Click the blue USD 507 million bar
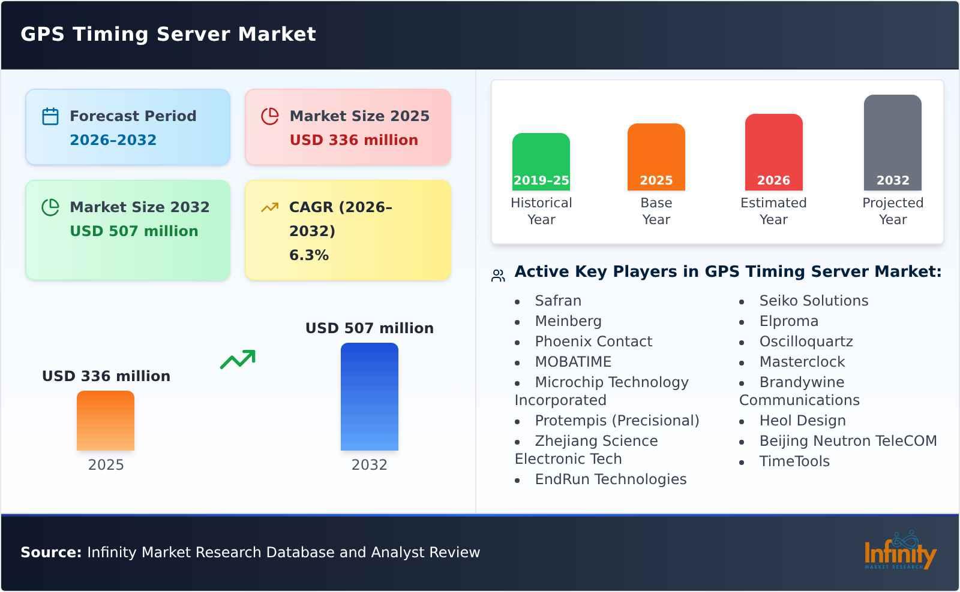The image size is (960, 592). click(x=370, y=395)
